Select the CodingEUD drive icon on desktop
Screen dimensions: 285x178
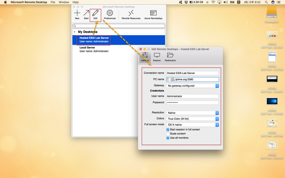point(272,12)
